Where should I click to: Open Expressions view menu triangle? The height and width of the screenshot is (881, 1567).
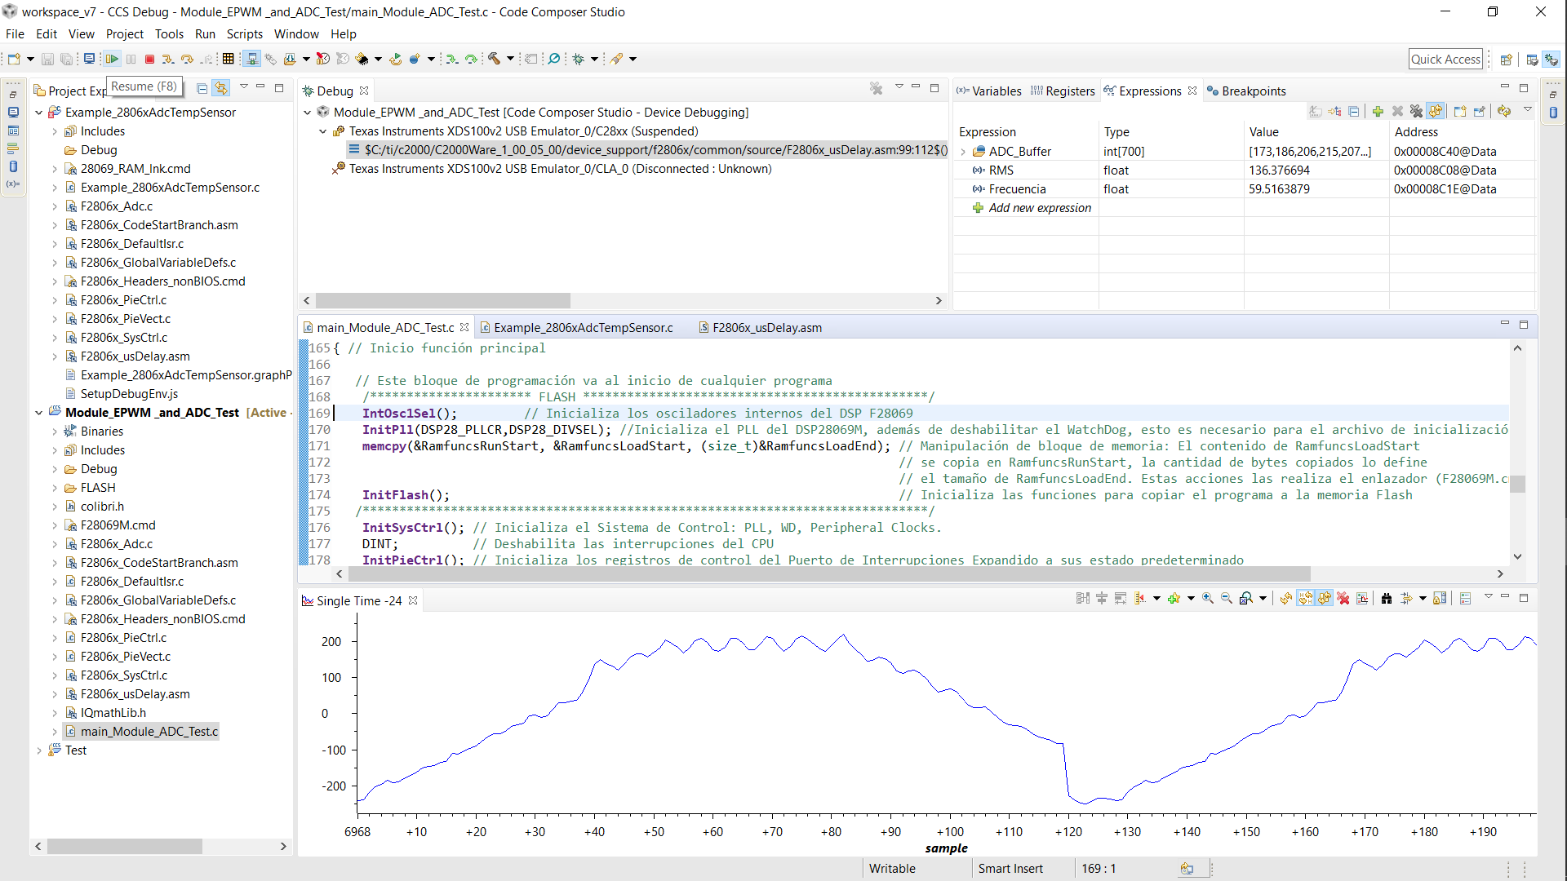click(1527, 110)
